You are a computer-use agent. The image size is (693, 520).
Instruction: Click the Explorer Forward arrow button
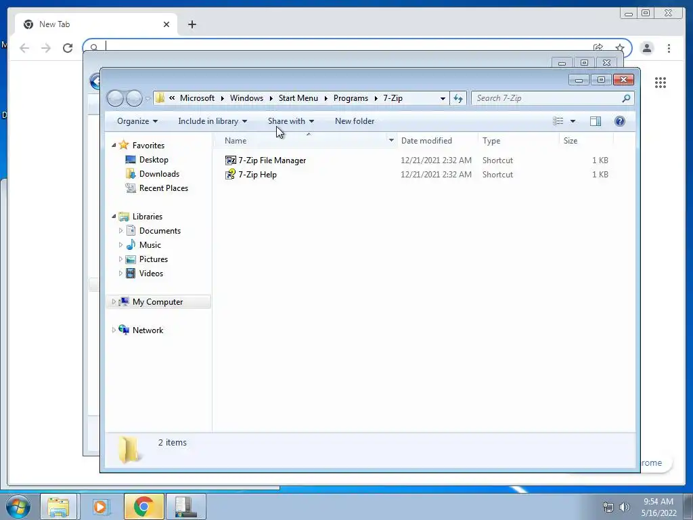point(135,98)
